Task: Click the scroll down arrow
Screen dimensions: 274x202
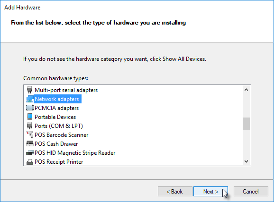Action: pyautogui.click(x=246, y=161)
